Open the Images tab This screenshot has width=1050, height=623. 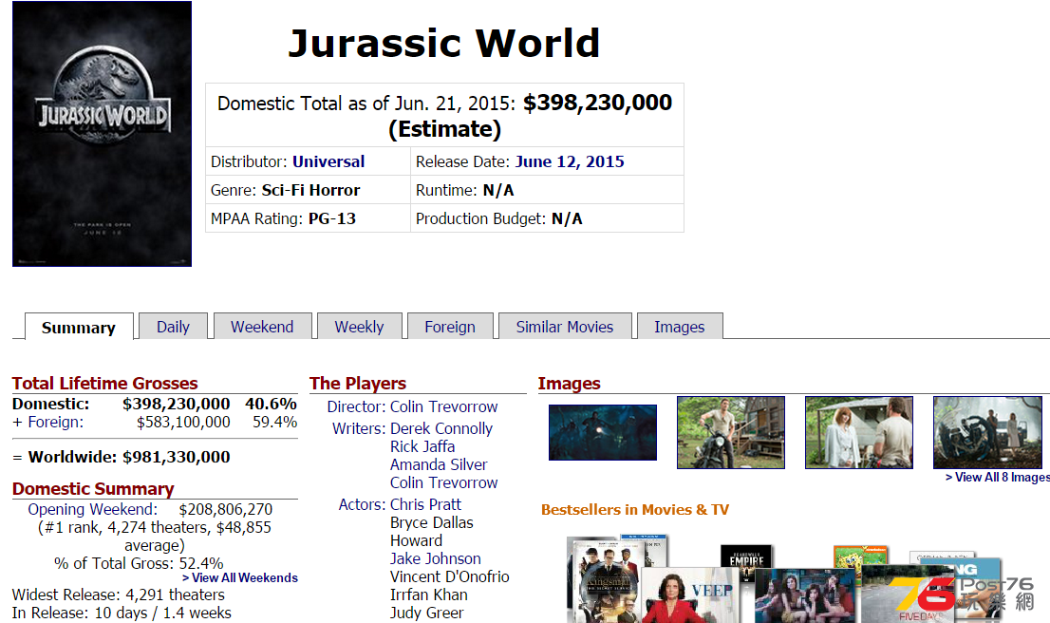click(679, 327)
